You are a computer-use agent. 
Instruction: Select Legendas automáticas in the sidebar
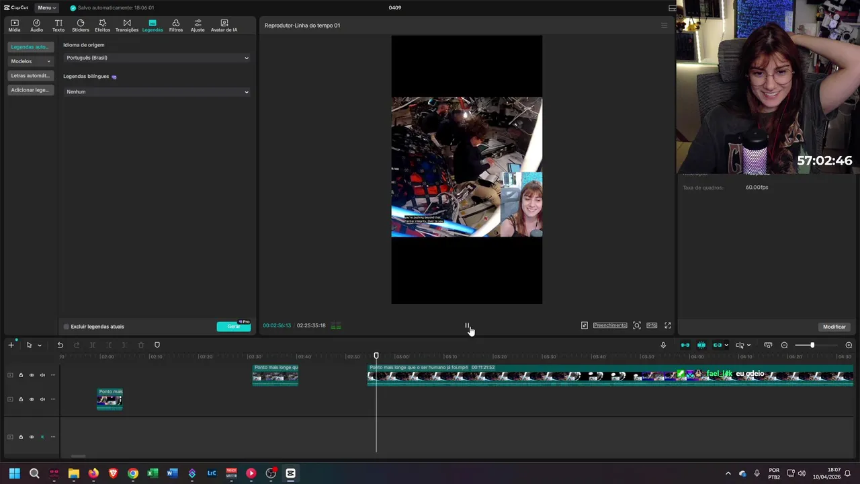[x=30, y=47]
